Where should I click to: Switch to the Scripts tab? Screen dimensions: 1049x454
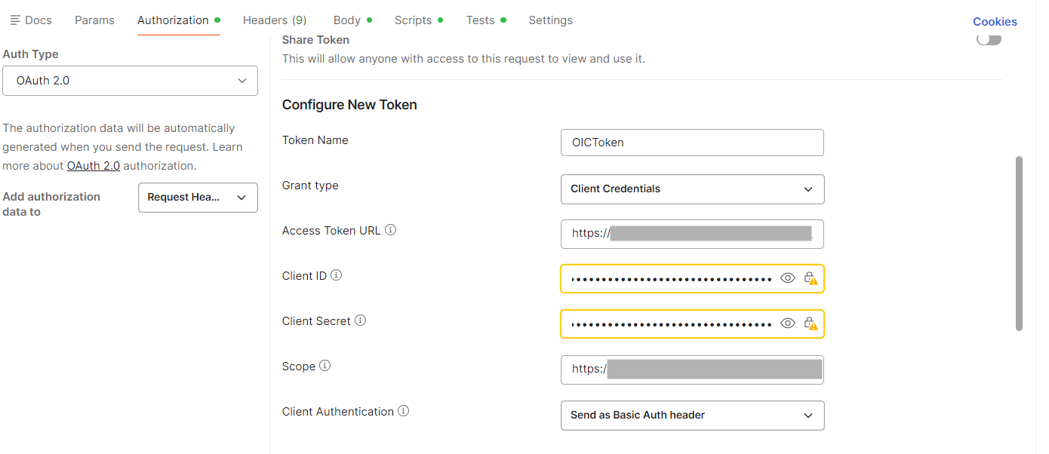pos(414,20)
